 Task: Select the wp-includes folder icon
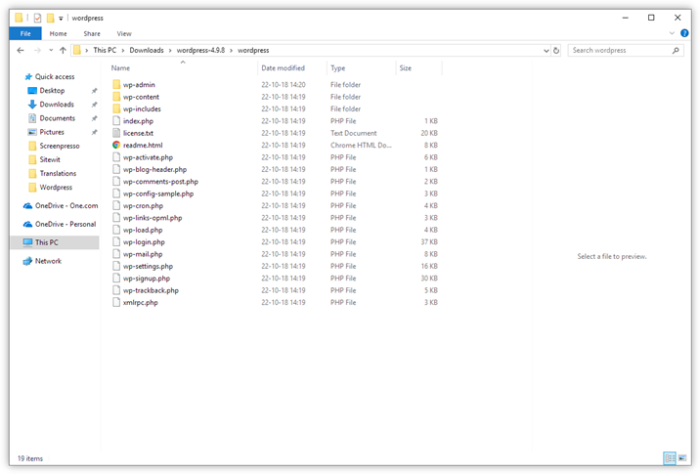click(x=116, y=108)
